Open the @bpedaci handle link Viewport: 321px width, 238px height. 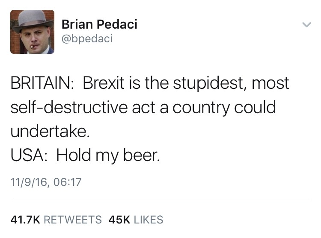tap(87, 39)
